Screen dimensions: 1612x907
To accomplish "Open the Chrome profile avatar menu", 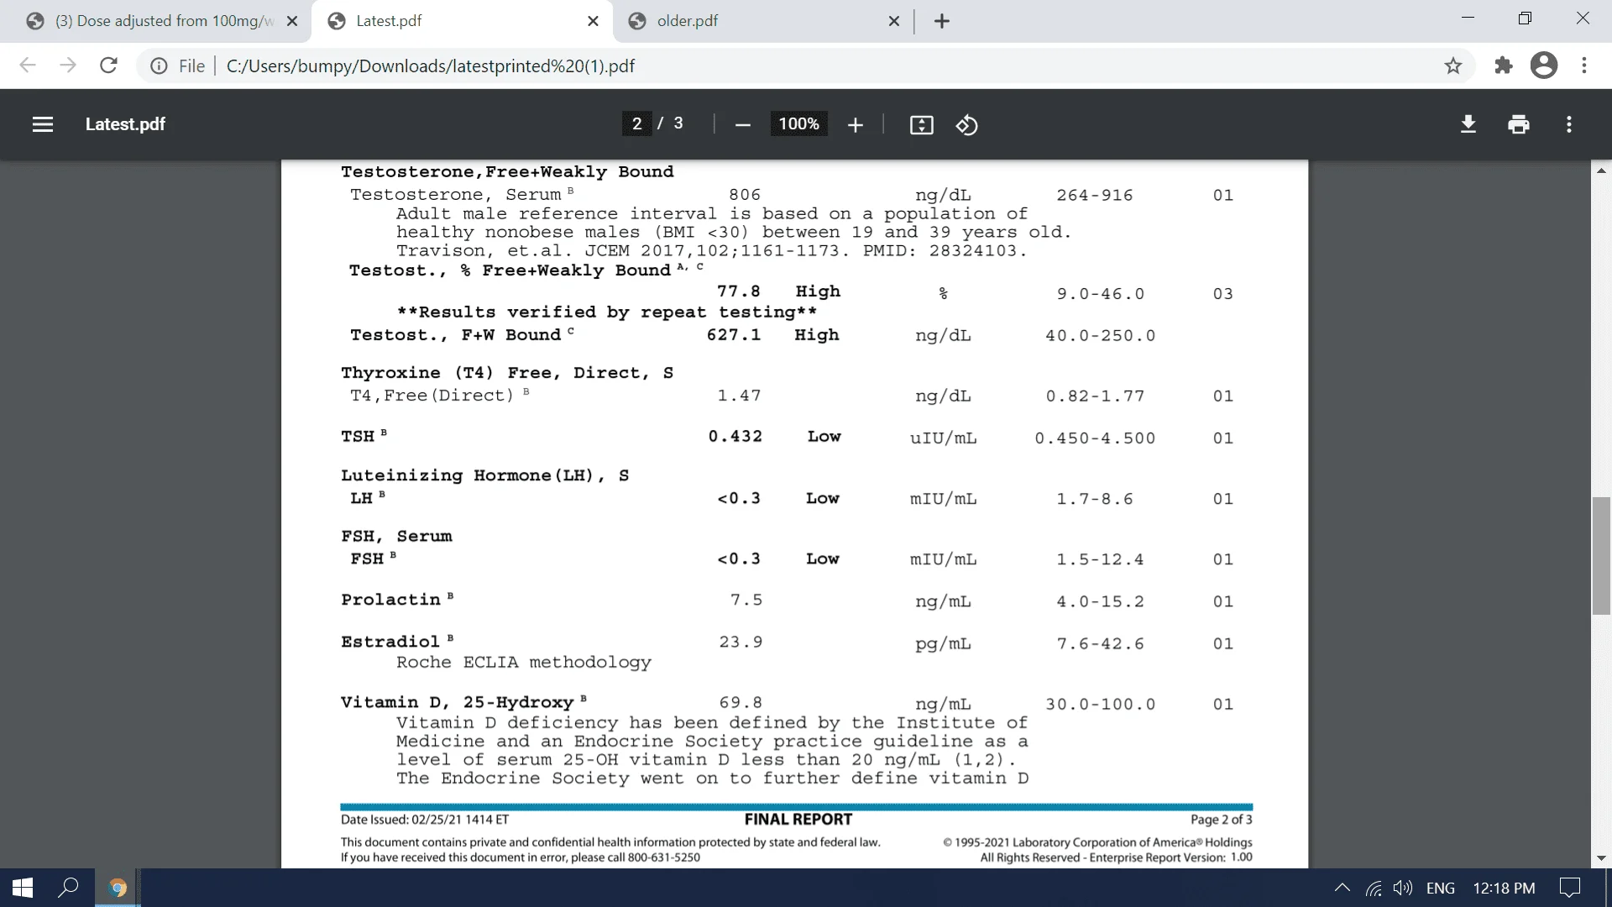I will point(1543,66).
